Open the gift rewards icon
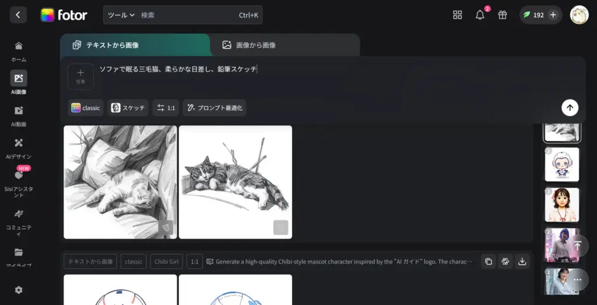 tap(503, 15)
